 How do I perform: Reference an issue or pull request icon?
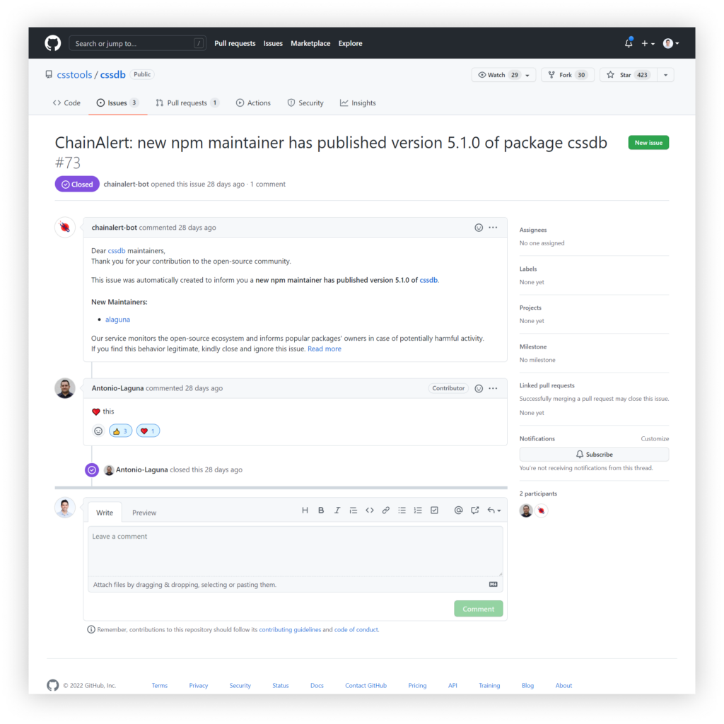(x=474, y=510)
